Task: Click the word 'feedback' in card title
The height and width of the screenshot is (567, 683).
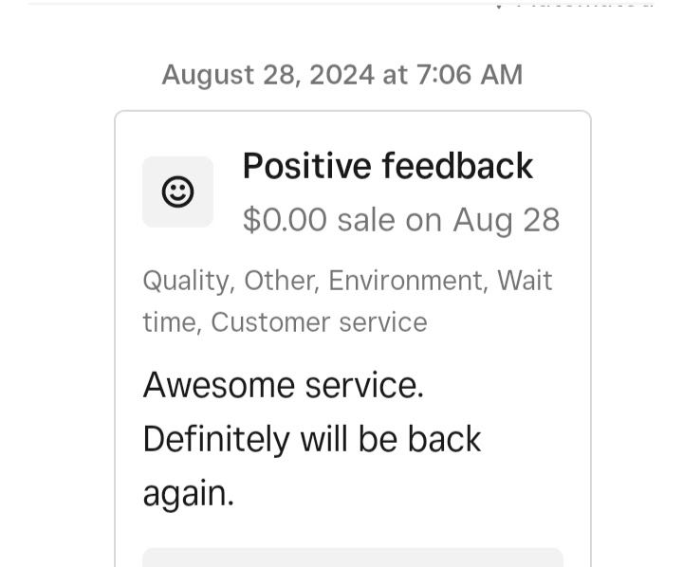Action: [x=457, y=166]
